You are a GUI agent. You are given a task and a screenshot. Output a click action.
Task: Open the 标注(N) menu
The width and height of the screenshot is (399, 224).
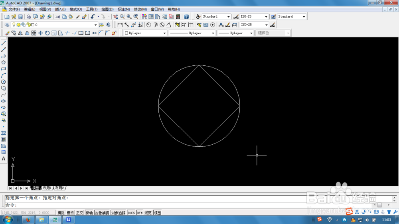[124, 10]
